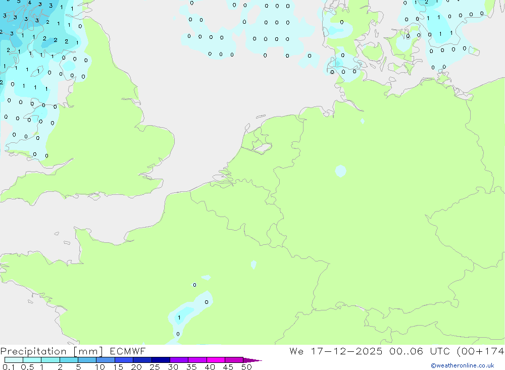Click the 1 mm value in central France

tap(179, 318)
